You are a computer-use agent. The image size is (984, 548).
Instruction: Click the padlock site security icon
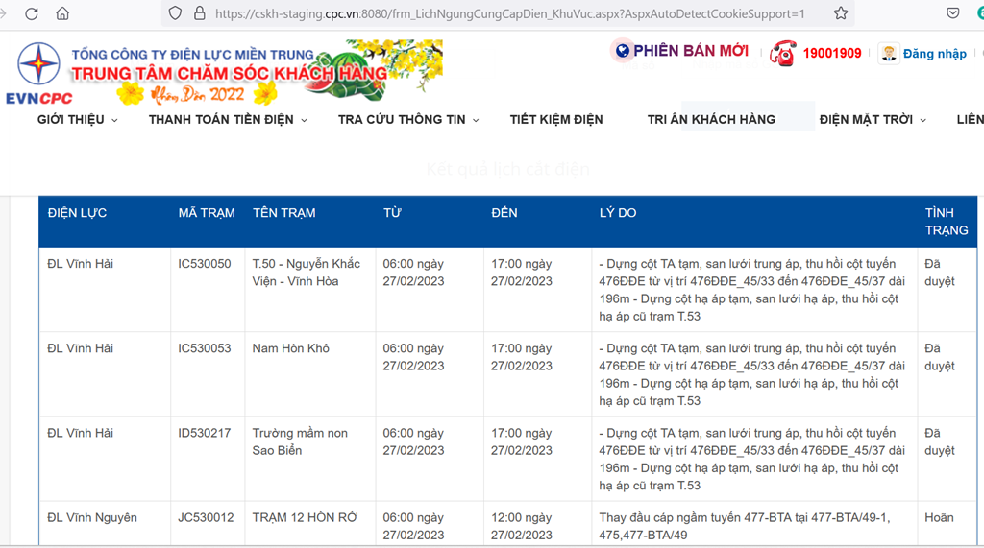(200, 13)
